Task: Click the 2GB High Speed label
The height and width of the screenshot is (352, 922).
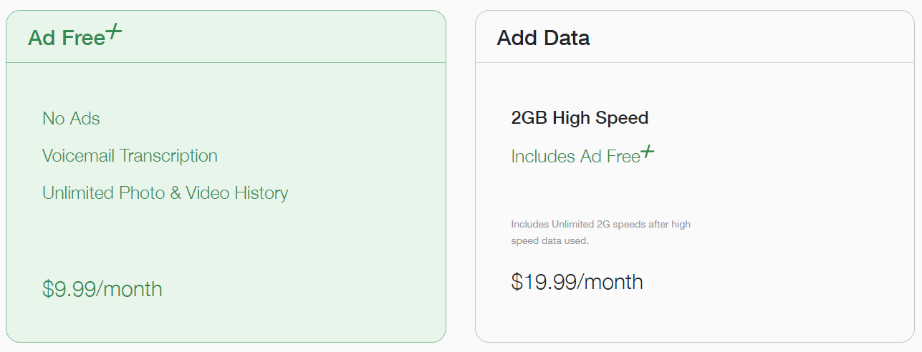Action: pos(580,118)
